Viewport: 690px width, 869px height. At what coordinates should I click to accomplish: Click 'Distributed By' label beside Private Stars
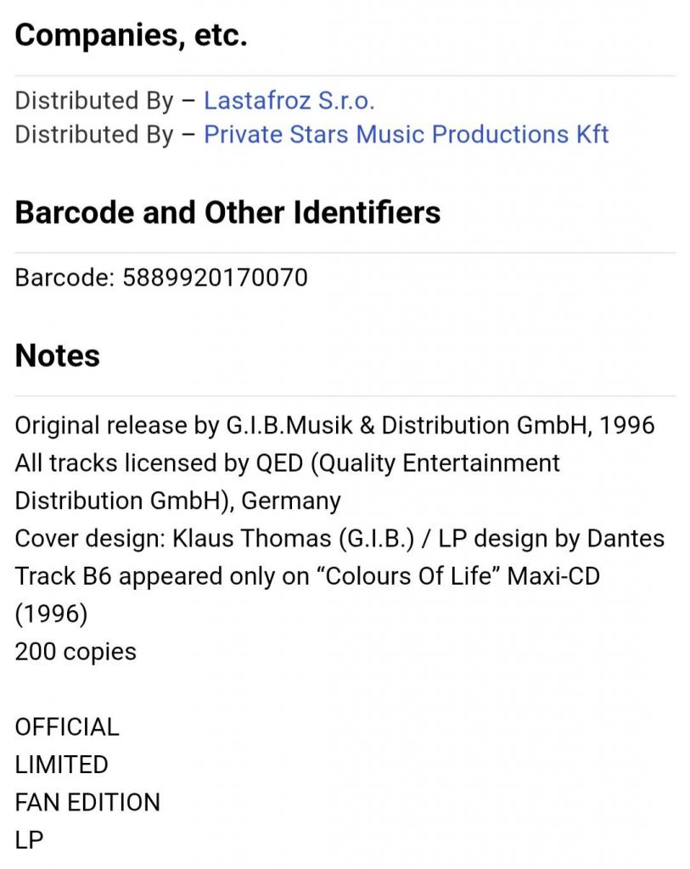(93, 135)
